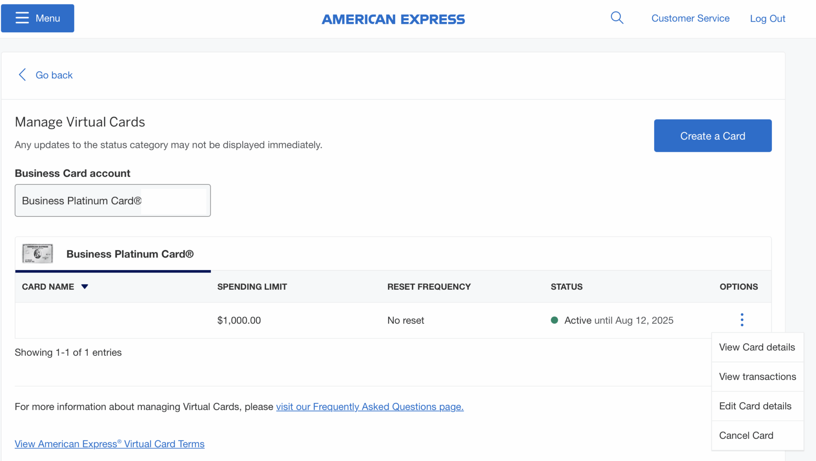816x461 pixels.
Task: Click the green Active status dot
Action: [554, 320]
